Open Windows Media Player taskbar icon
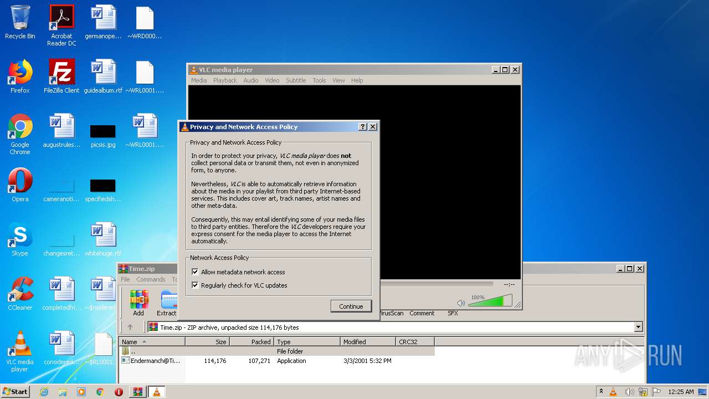Screen dimensions: 709x399 tap(81, 392)
